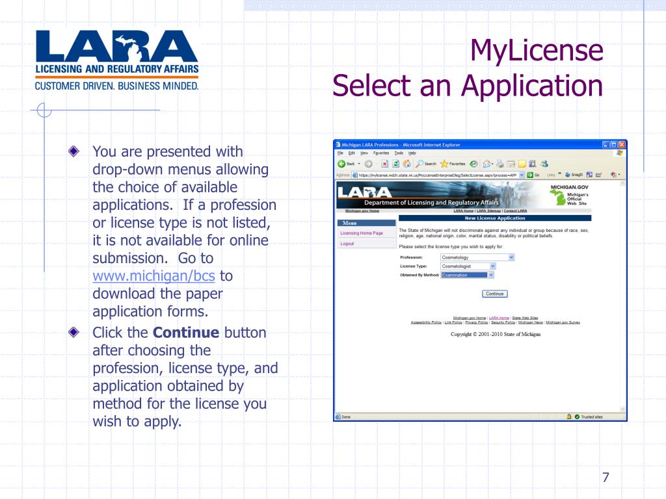
Task: Click the yellow note Discuss icon
Action: coord(522,164)
